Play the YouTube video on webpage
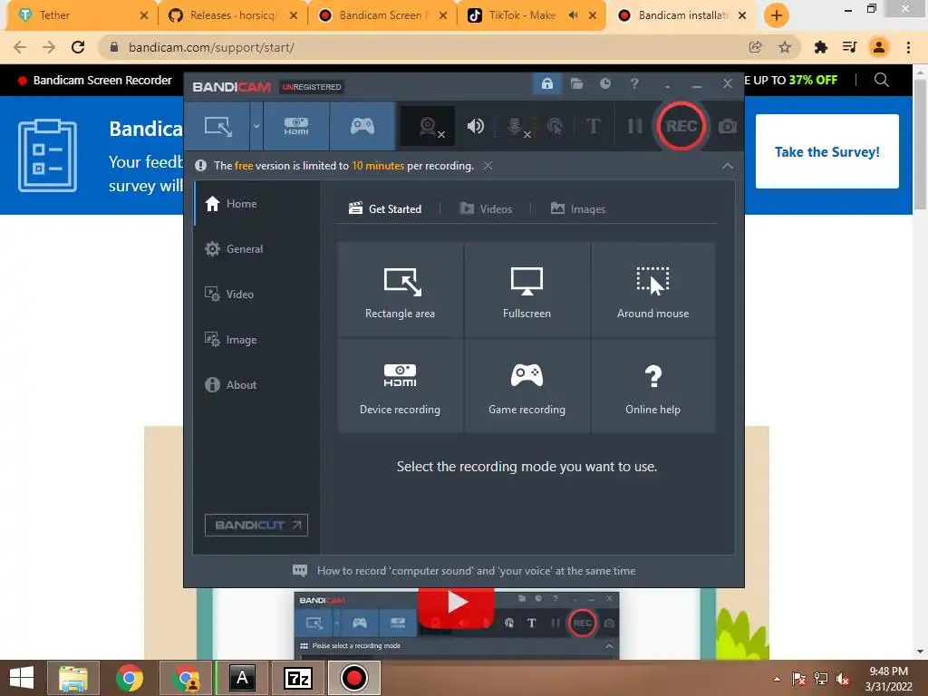 (457, 603)
